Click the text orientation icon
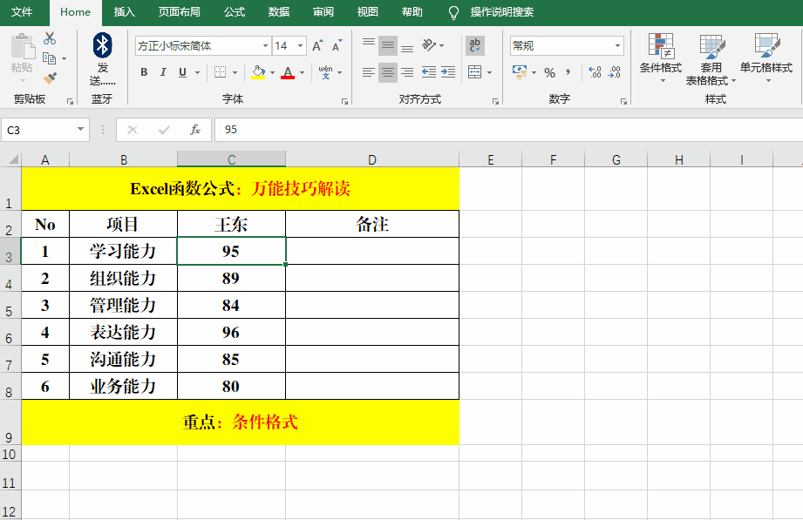 [429, 45]
